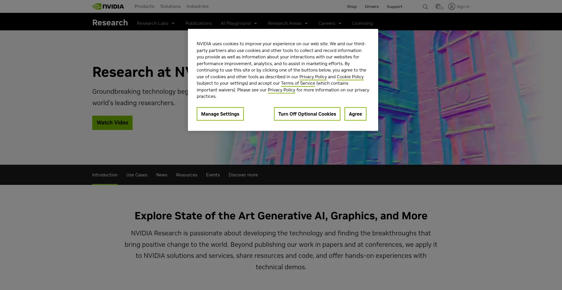
Task: Click the 'Explore State of the Art' heading
Action: pyautogui.click(x=281, y=216)
